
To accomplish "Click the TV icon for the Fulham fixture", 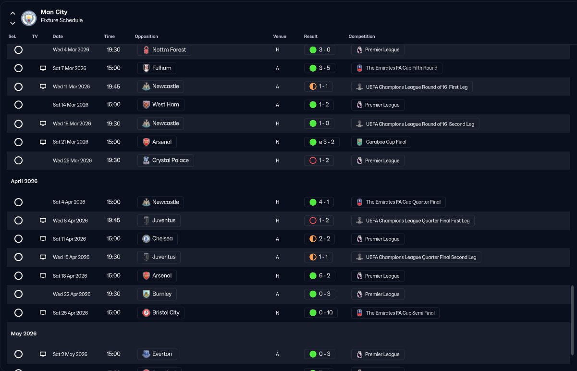I will click(x=43, y=68).
